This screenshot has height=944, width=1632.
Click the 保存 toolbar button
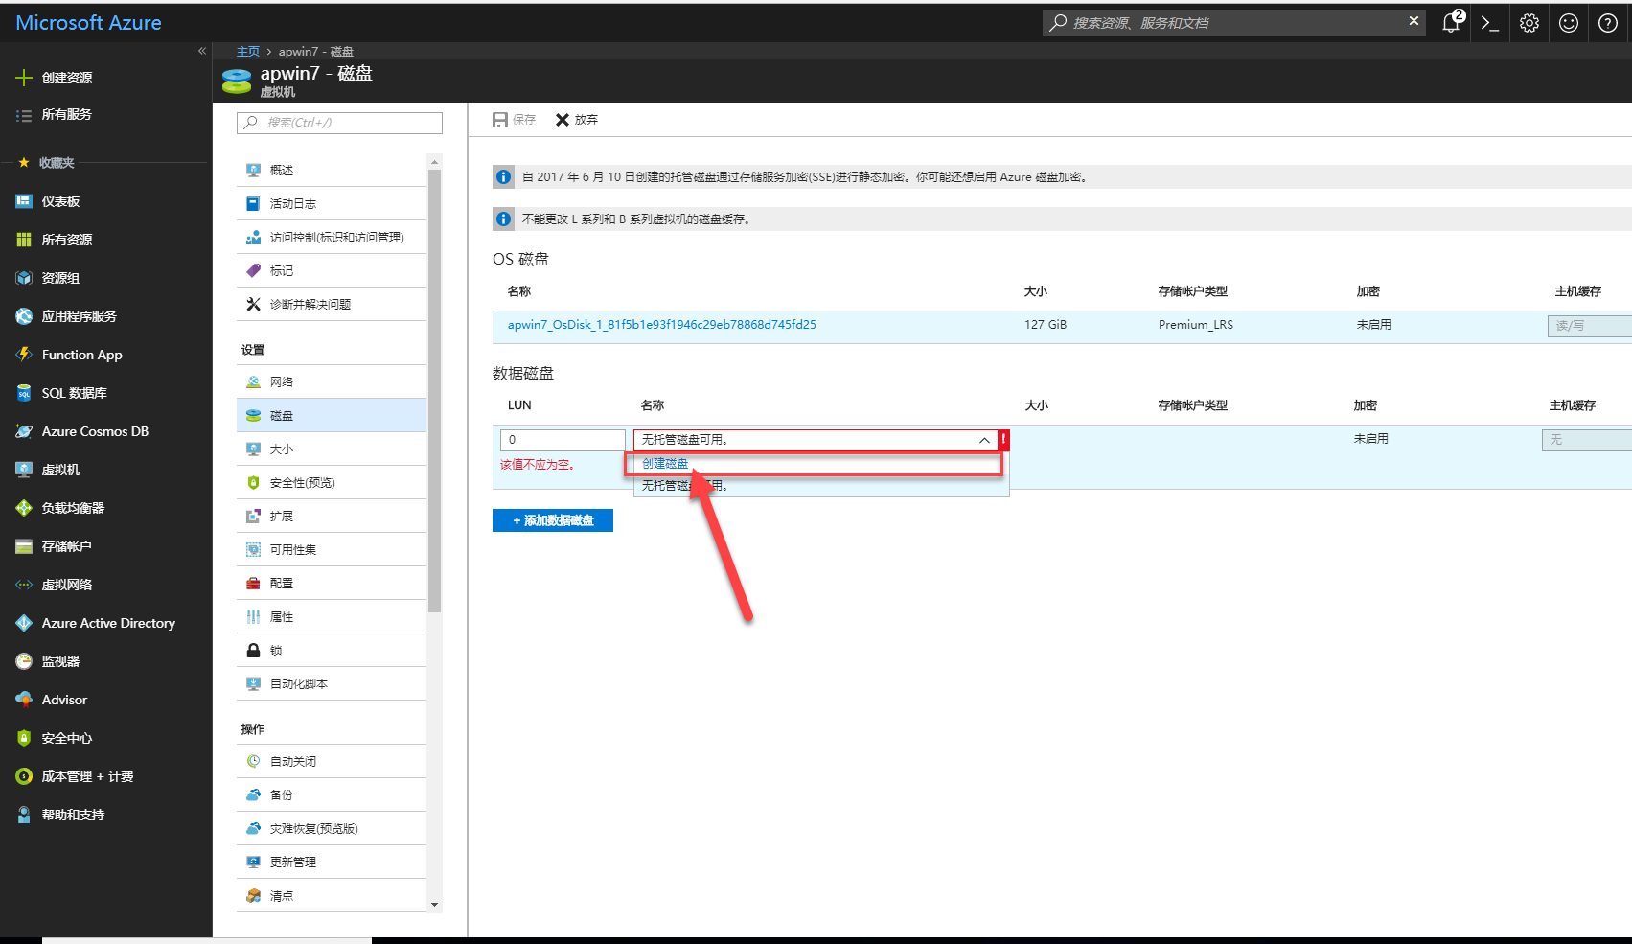pos(515,120)
